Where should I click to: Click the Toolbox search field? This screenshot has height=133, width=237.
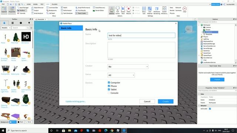click(19, 28)
